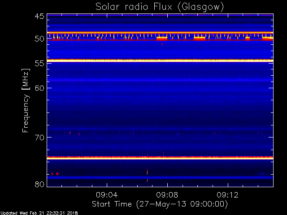Select the 70 MHz tick label
This screenshot has width=287, height=215.
[39, 137]
